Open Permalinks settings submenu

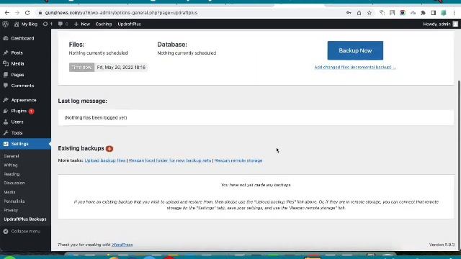14,201
